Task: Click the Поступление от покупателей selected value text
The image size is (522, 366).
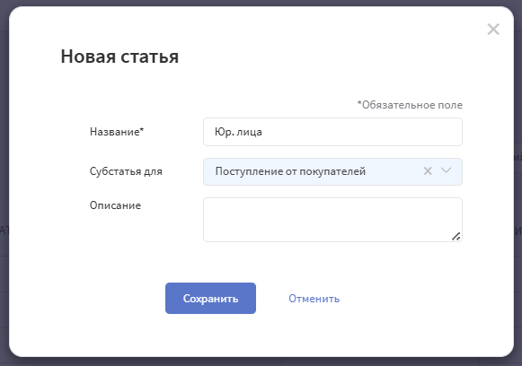Action: [290, 171]
